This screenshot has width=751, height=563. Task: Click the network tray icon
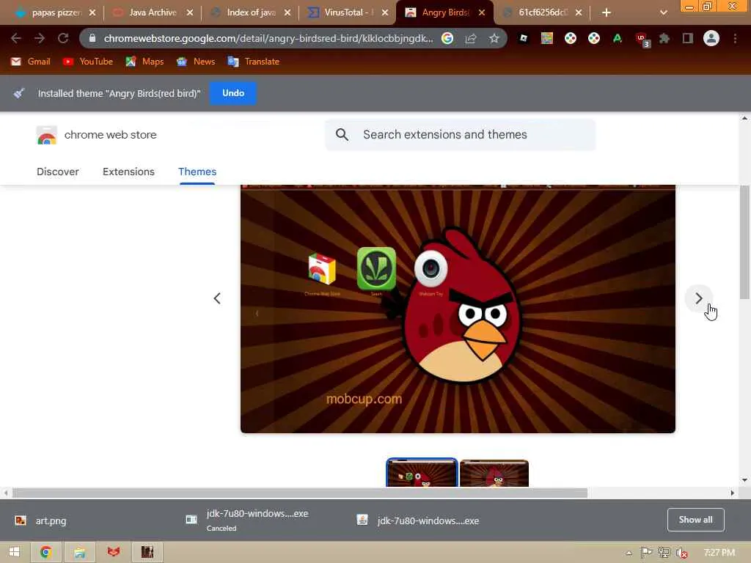pyautogui.click(x=664, y=553)
